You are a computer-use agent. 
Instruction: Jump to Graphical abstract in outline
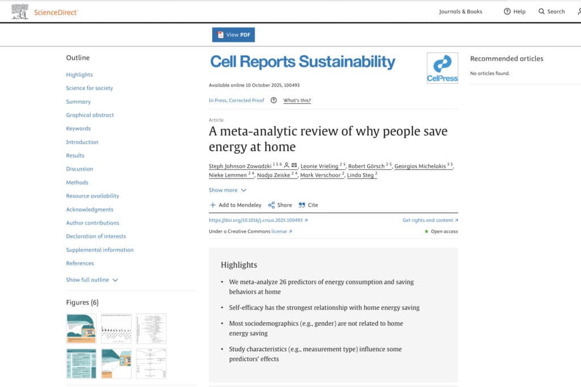pyautogui.click(x=90, y=115)
